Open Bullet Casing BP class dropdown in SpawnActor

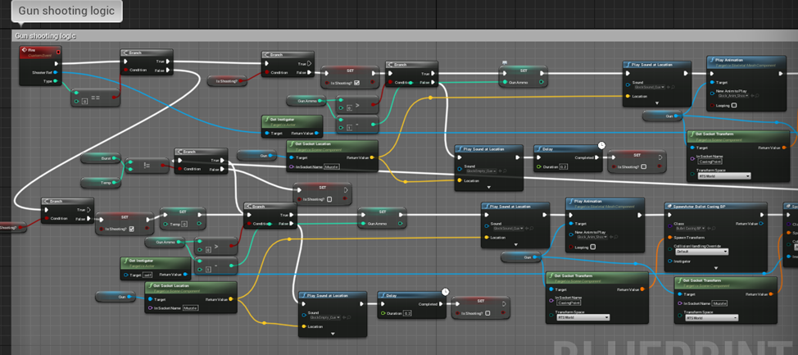pyautogui.click(x=691, y=228)
